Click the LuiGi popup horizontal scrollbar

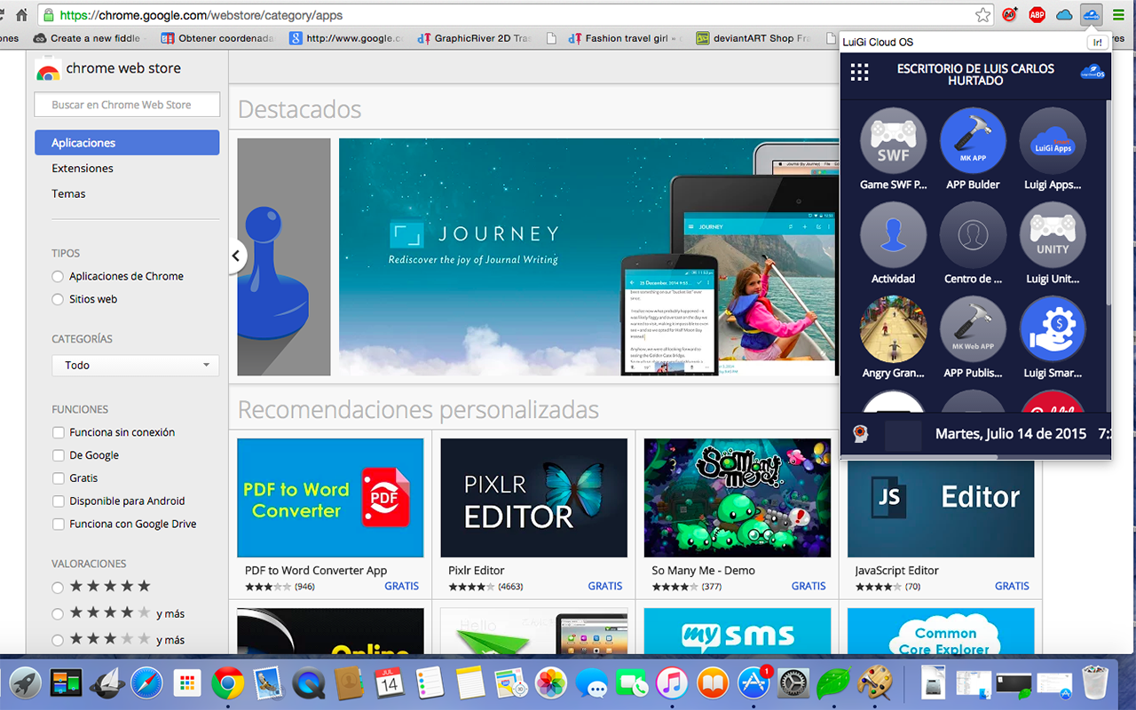(x=920, y=457)
